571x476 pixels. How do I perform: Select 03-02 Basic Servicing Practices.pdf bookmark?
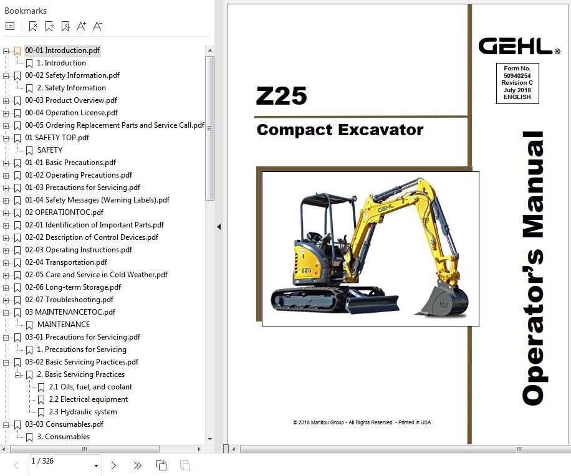[x=82, y=362]
